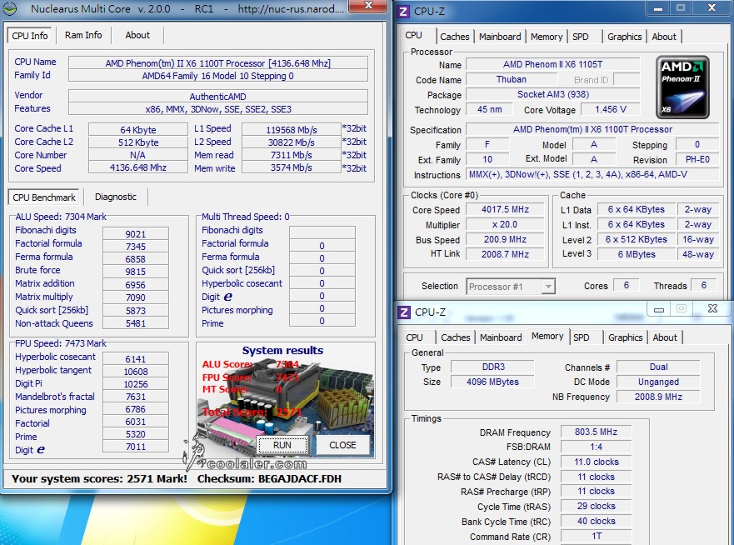
Task: Click the CPU-Z Memory window Z logo icon
Action: (x=403, y=312)
